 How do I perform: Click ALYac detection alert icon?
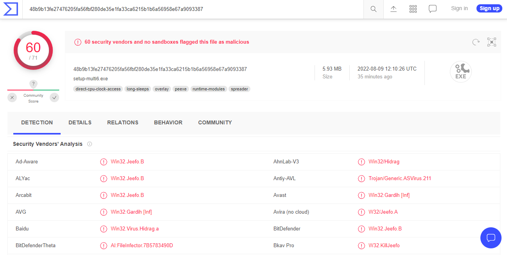(104, 179)
